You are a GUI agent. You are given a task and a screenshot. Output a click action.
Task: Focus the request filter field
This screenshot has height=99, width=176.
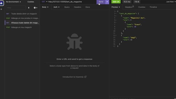(x=16, y=8)
